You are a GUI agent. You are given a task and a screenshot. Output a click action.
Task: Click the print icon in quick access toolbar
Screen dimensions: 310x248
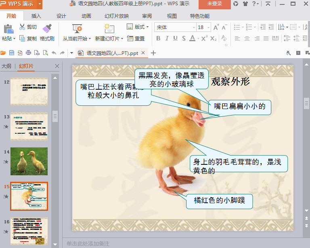pos(29,53)
